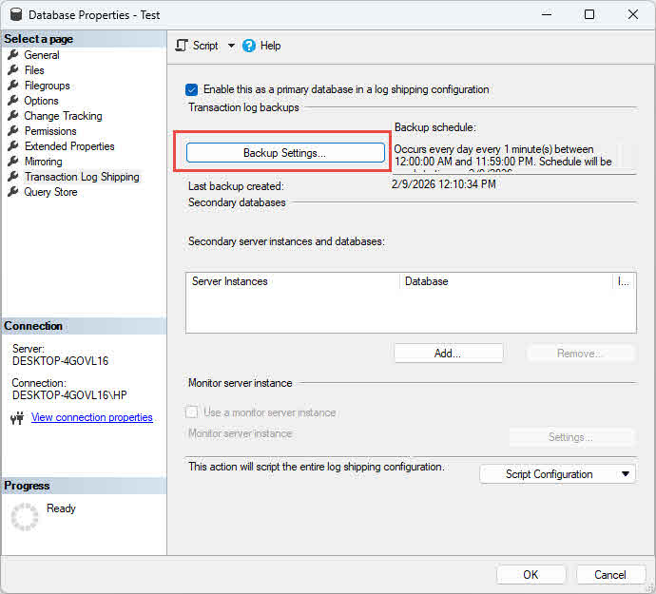Click the Script toolbar label

205,46
